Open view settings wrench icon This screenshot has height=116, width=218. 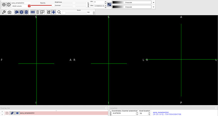click(x=4, y=12)
